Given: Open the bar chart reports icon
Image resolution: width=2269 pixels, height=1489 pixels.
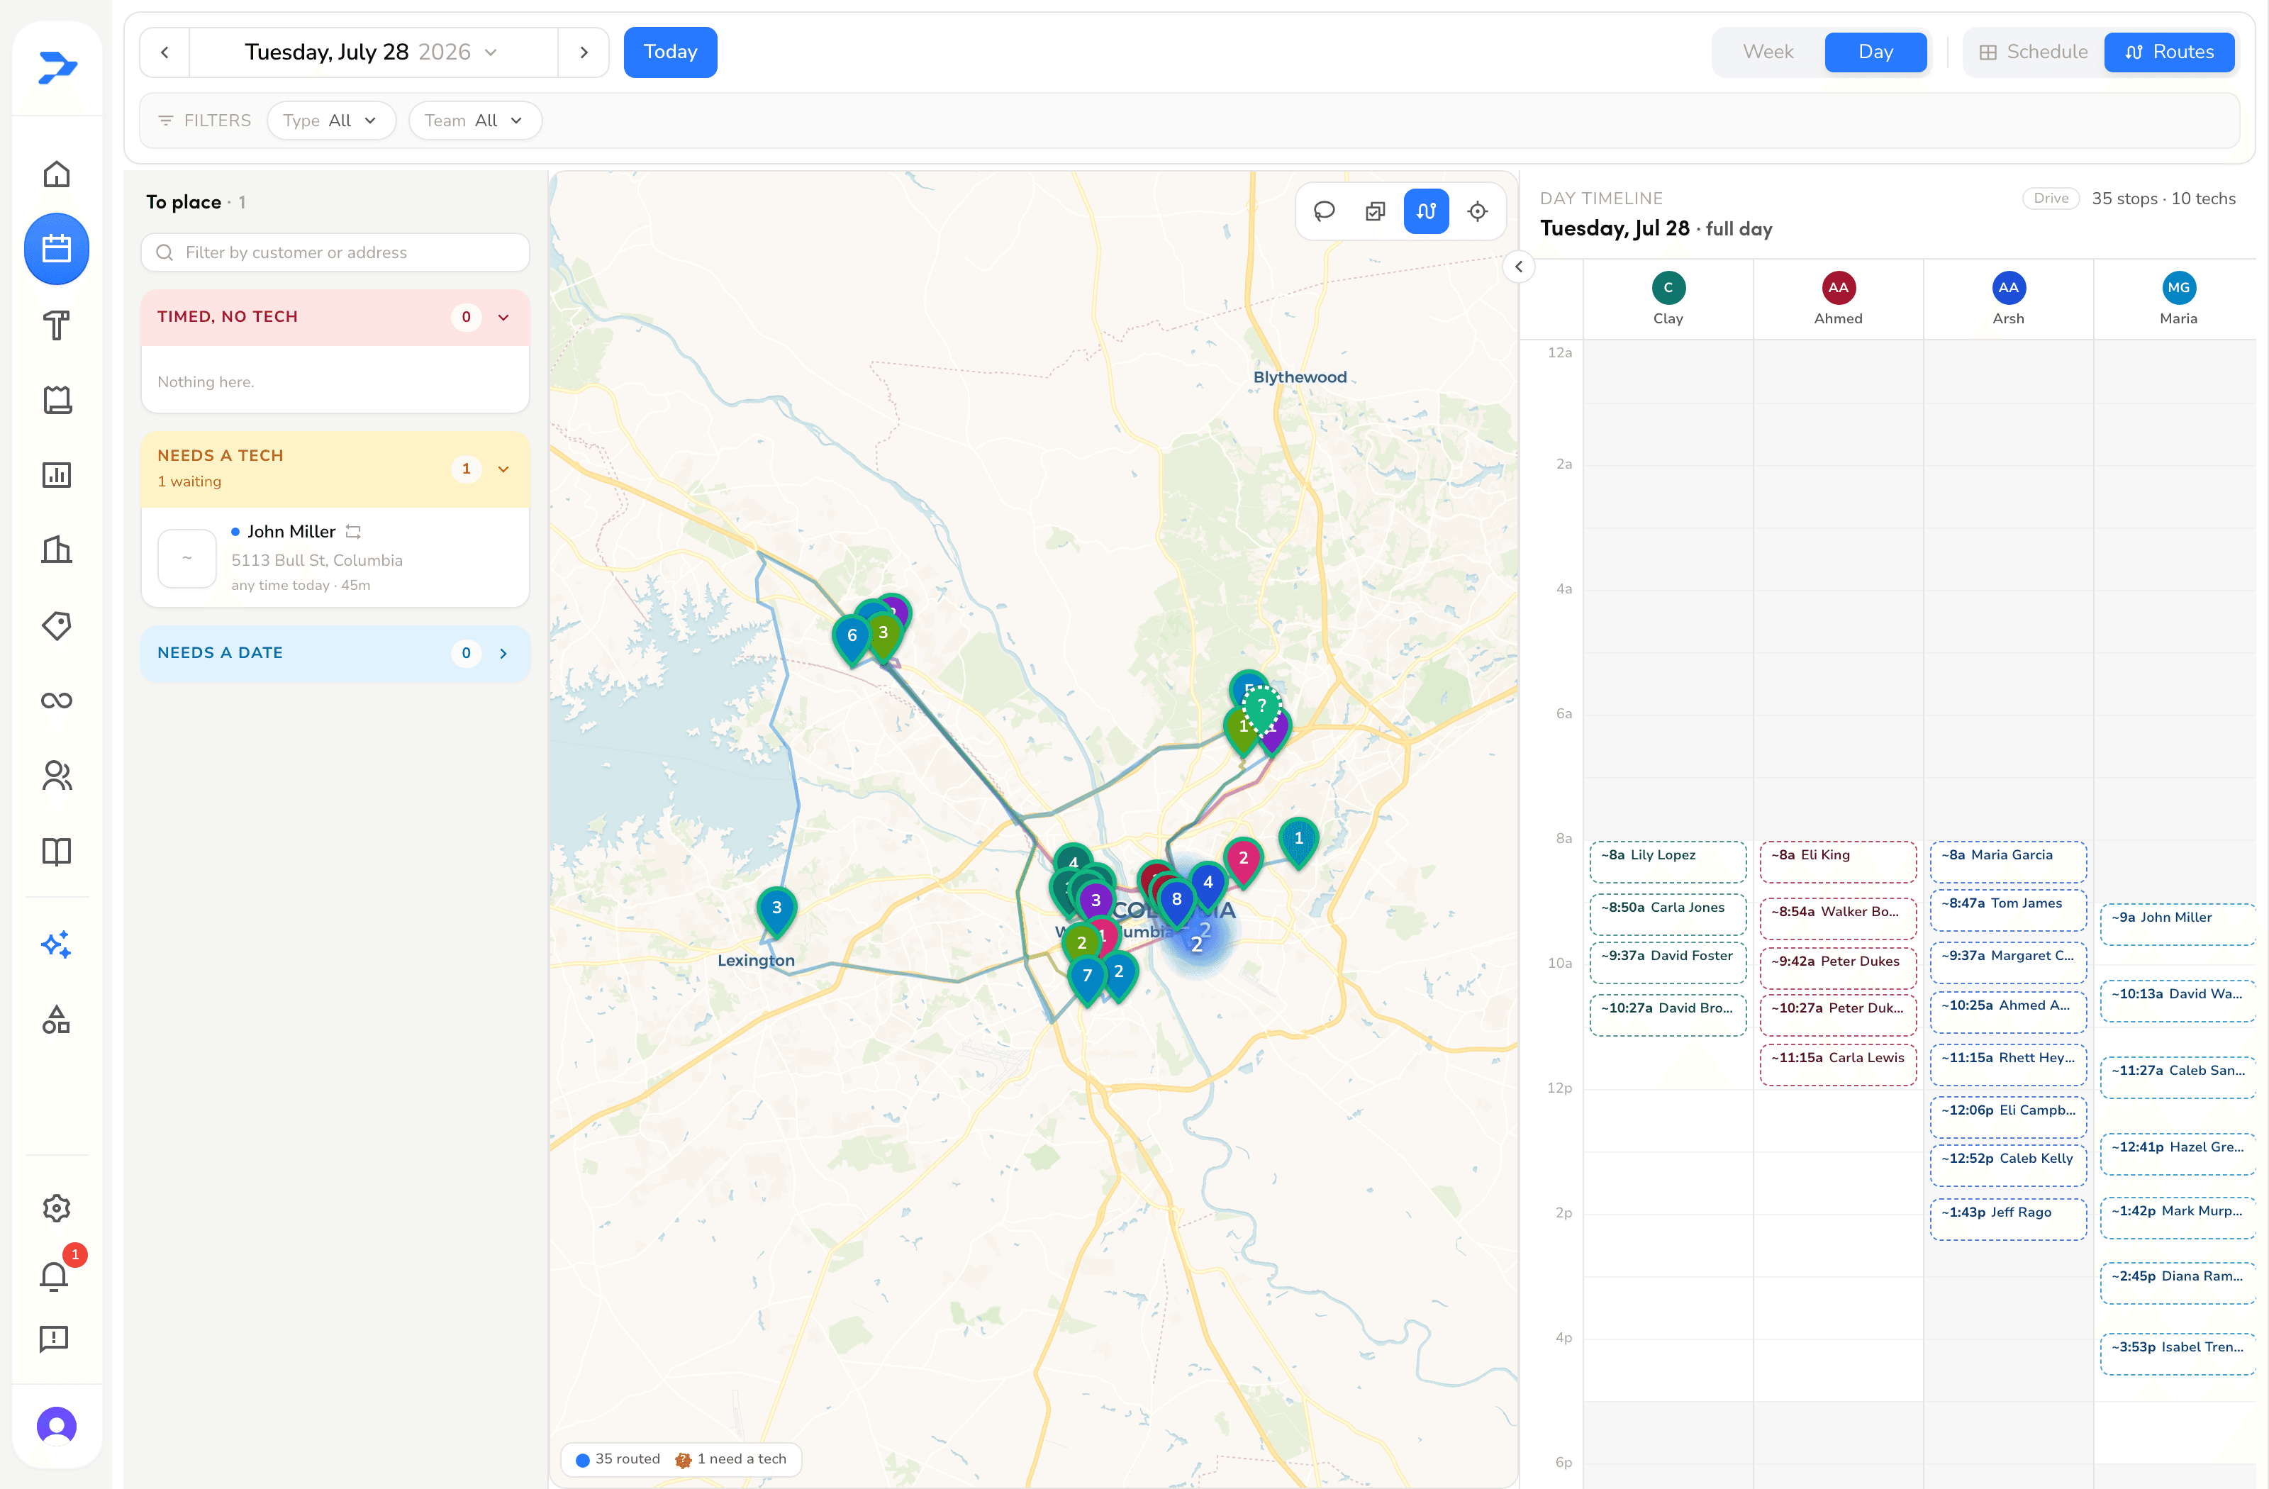Looking at the screenshot, I should 56,475.
